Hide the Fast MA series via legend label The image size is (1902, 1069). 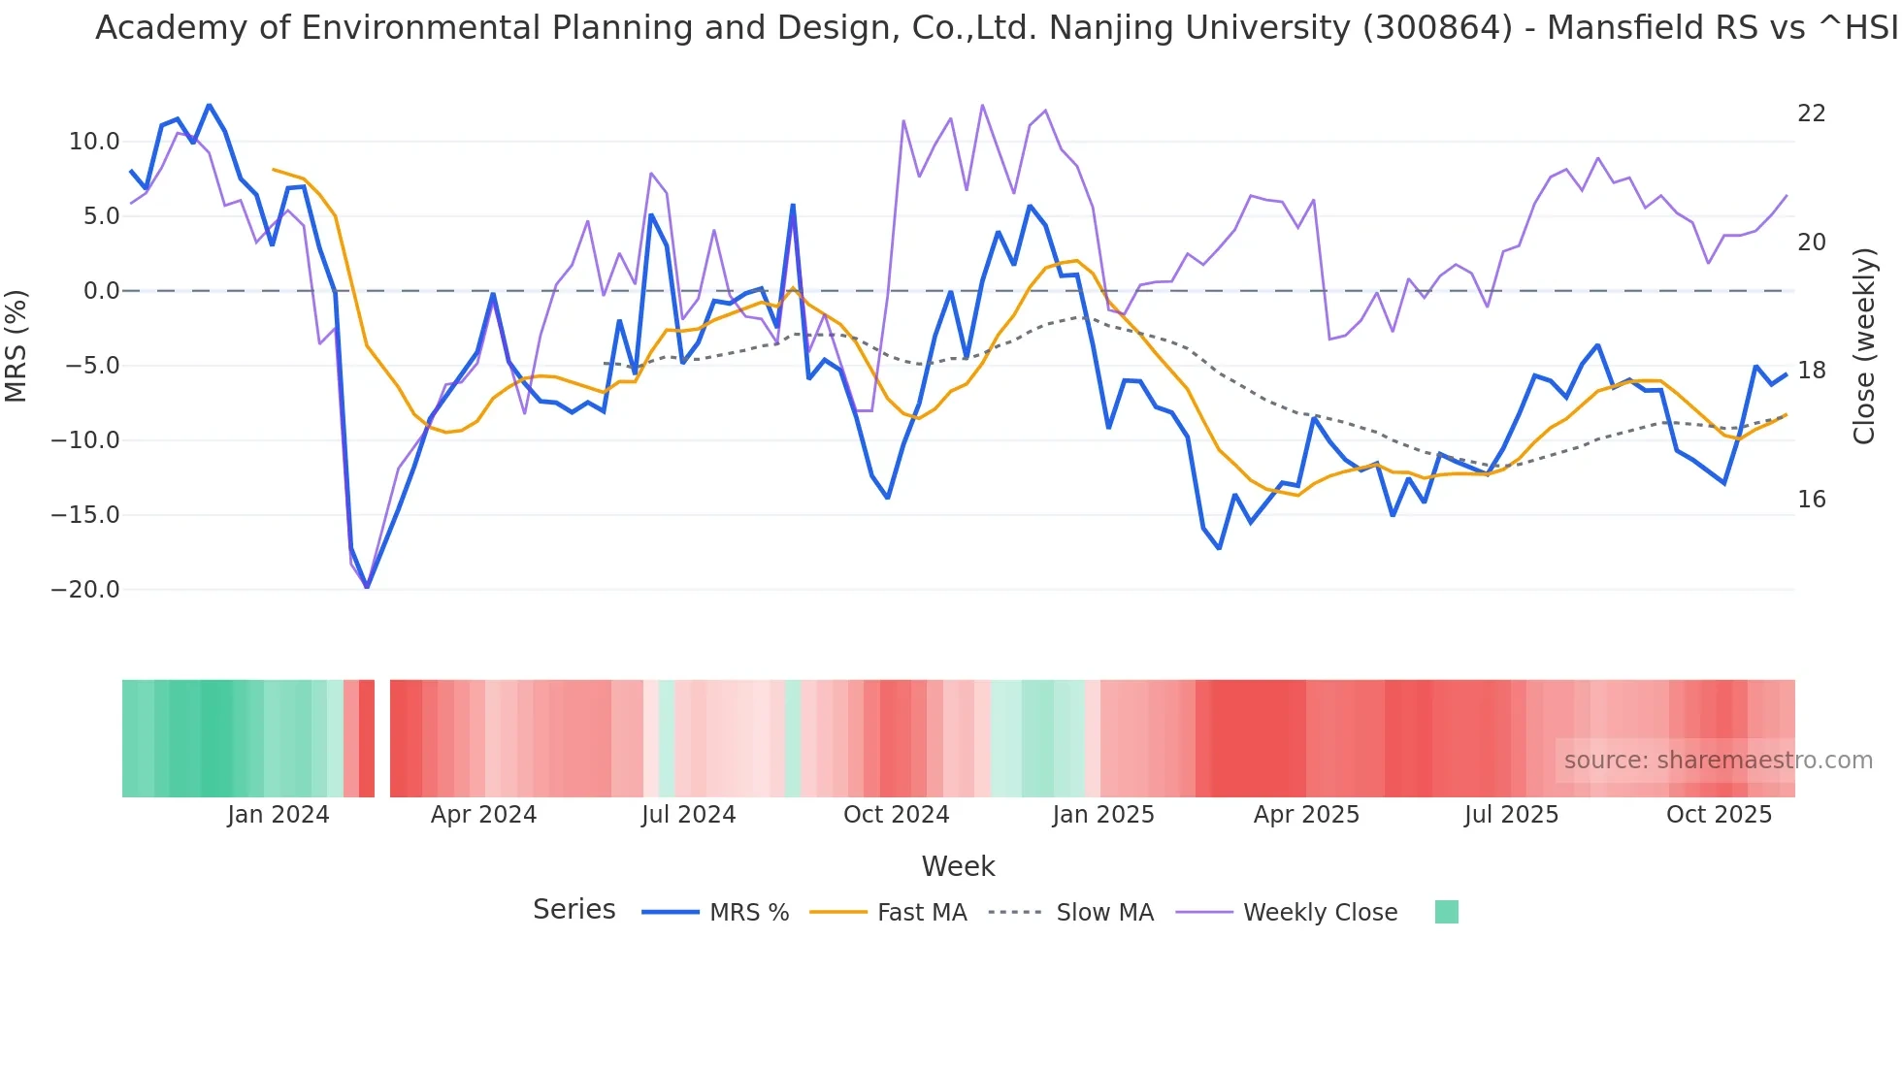[x=922, y=913]
